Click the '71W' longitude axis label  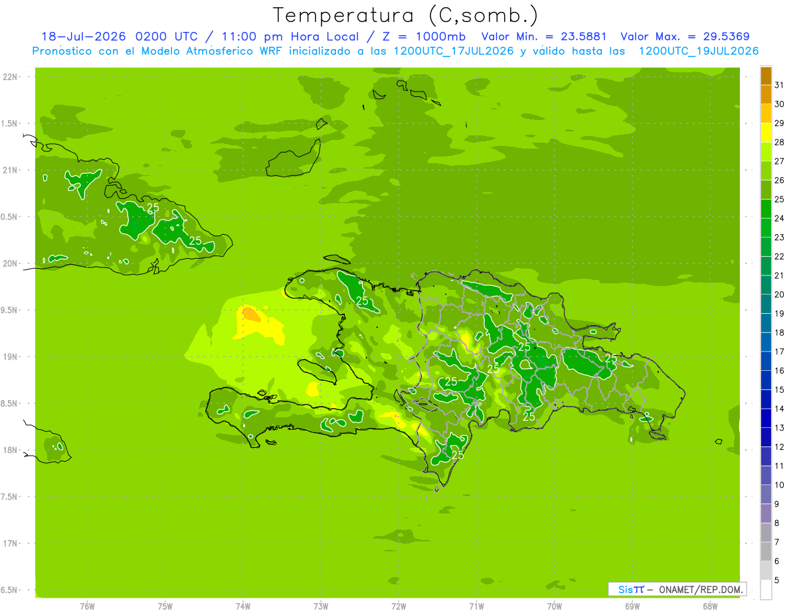pyautogui.click(x=476, y=606)
